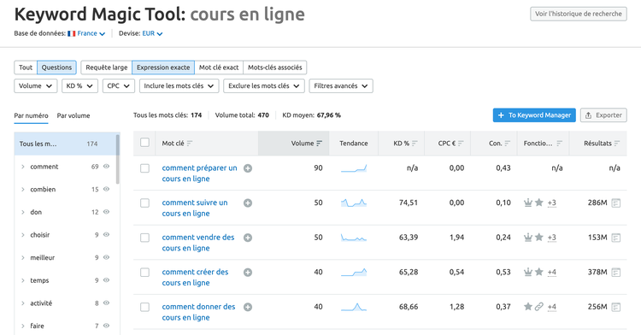Open 'Inclure les mots clés' dropdown
Screen dimensions: 641x335
point(179,86)
